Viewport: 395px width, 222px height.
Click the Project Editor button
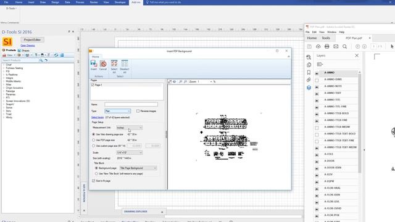32,39
